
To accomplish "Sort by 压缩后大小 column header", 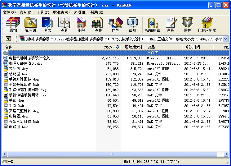I will [133, 47].
